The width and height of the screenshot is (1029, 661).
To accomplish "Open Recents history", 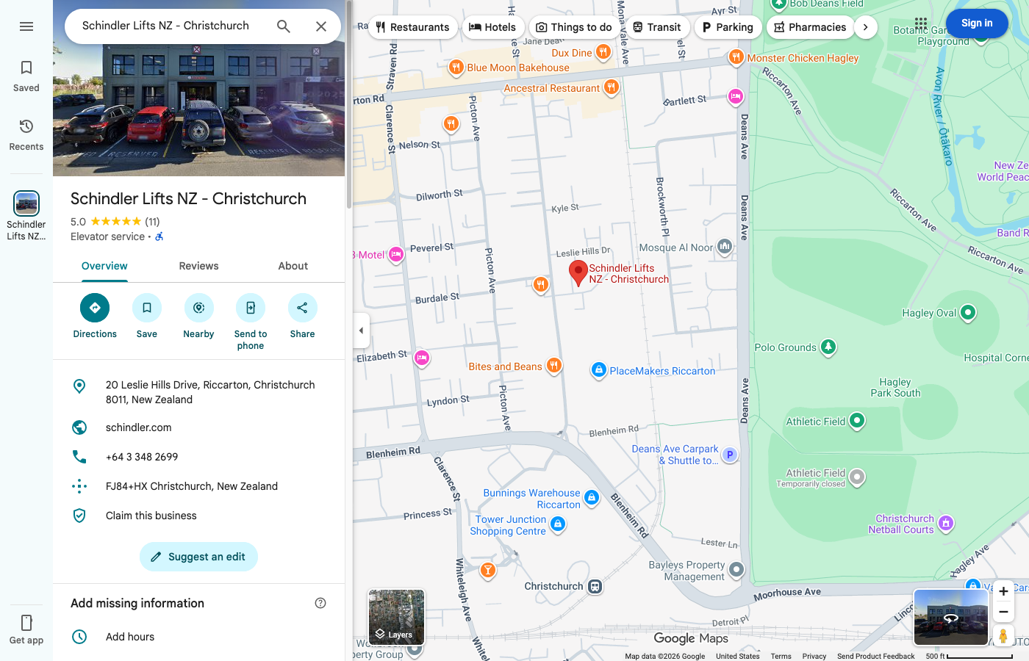I will pyautogui.click(x=26, y=135).
